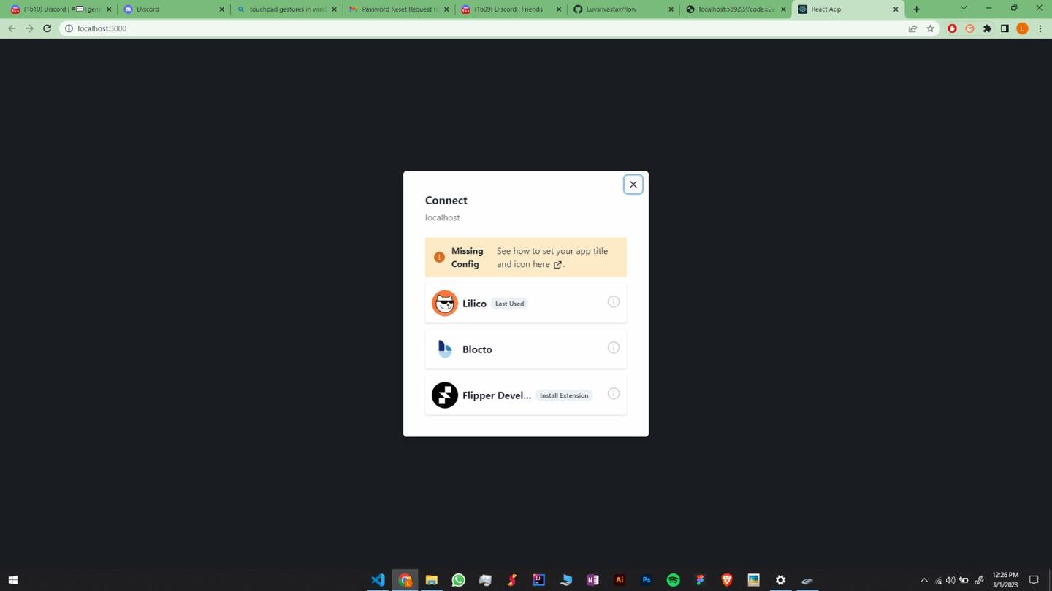The width and height of the screenshot is (1052, 591).
Task: Click the orange Missing Config warning icon
Action: 439,257
